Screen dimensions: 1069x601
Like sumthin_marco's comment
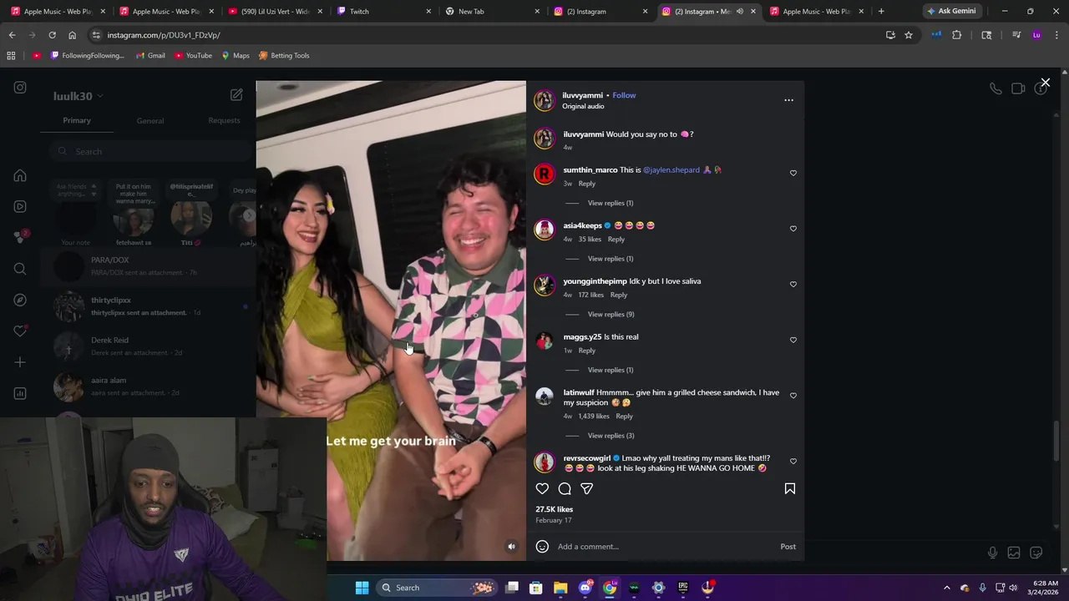[793, 174]
